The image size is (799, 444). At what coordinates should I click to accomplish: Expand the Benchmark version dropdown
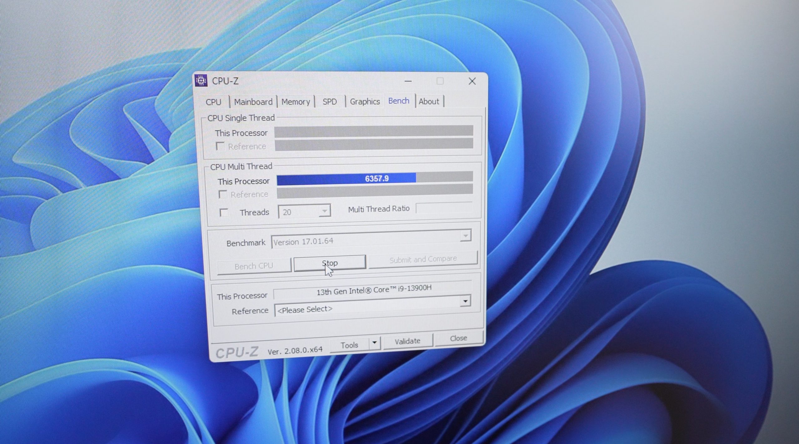[x=465, y=236]
